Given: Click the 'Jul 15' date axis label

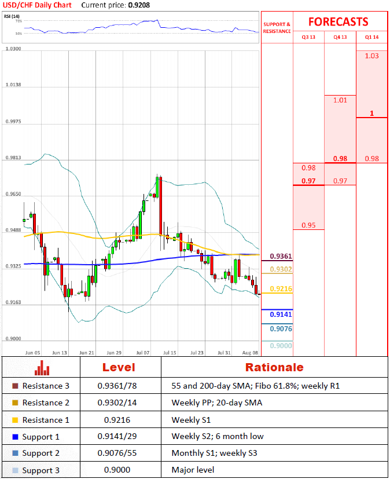Looking at the screenshot, I should [x=170, y=353].
